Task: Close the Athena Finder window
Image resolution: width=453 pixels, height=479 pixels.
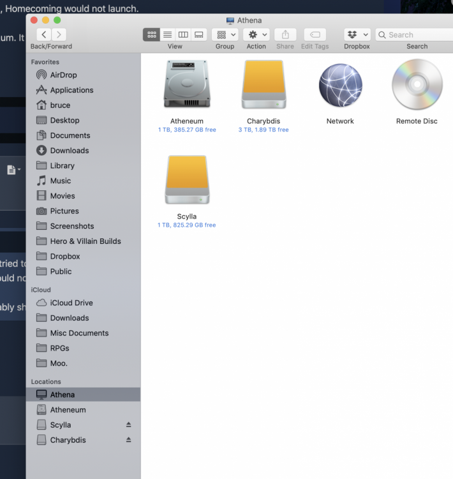Action: 34,20
